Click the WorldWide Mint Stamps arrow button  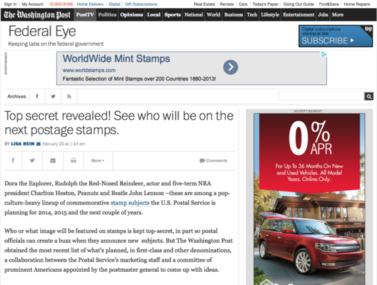click(231, 67)
